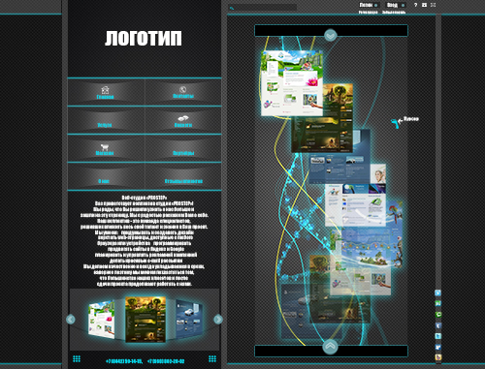Click the Веб-студия «PROSTEP» heading text
Image resolution: width=485 pixels, height=369 pixels.
[x=145, y=198]
